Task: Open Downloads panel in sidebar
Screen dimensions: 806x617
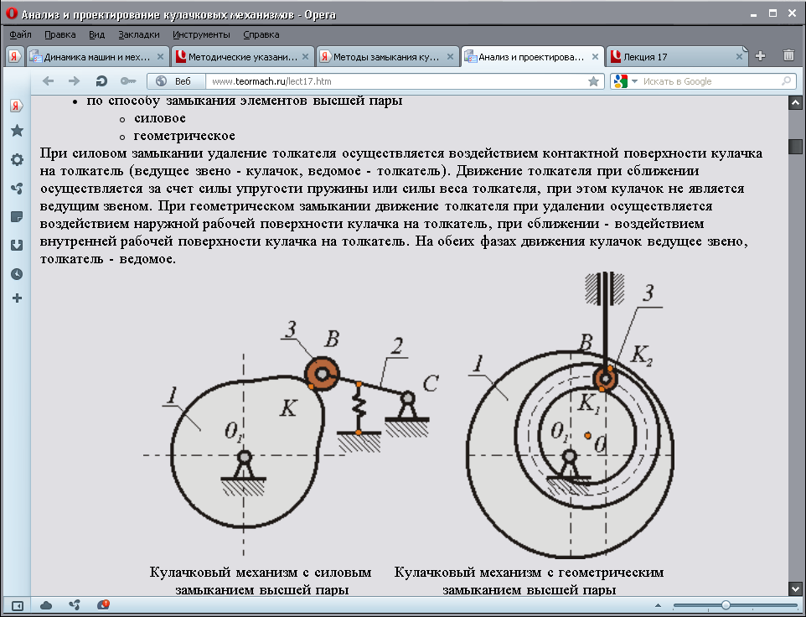Action: 17,245
